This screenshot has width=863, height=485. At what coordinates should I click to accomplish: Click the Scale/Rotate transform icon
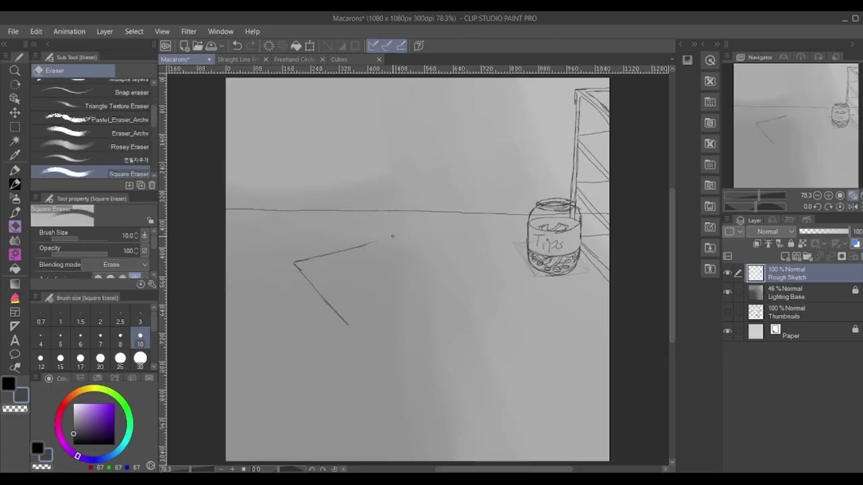coord(310,46)
